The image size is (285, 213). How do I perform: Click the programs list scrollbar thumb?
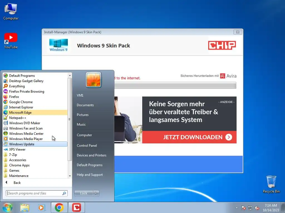(70, 119)
